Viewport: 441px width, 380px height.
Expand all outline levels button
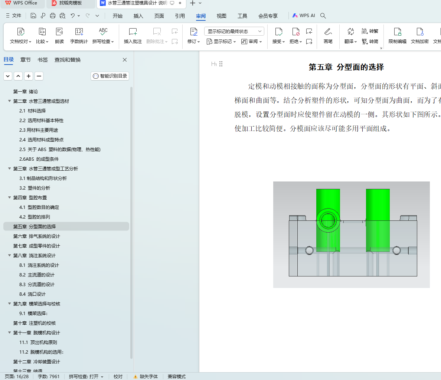point(8,76)
